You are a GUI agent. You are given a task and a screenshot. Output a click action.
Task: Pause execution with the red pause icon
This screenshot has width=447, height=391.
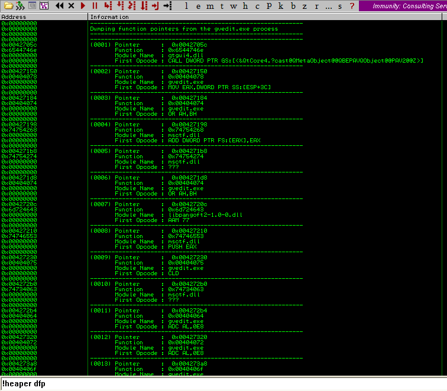95,5
